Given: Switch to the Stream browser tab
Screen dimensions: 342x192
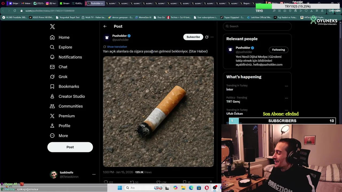Looking at the screenshot, I should click(64, 3).
